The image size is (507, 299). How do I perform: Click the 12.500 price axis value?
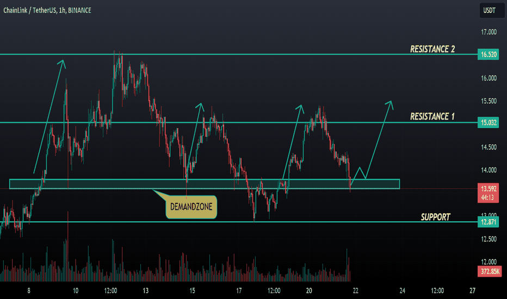coord(489,239)
